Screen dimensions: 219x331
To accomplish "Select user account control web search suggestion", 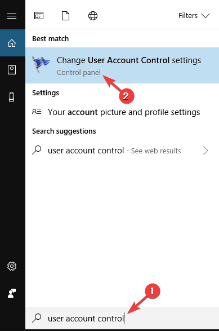I will click(x=122, y=151).
